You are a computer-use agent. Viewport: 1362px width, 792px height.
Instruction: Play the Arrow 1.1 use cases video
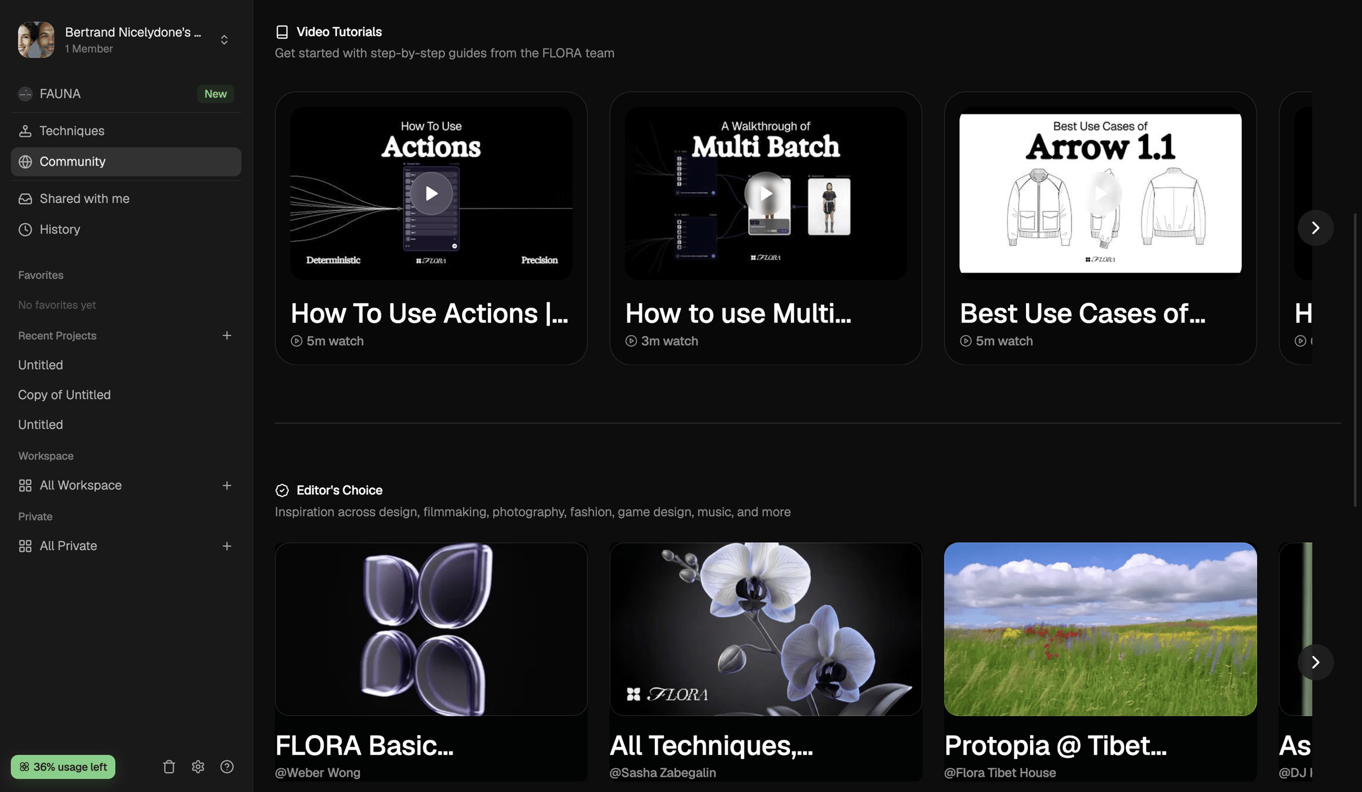click(x=1100, y=194)
